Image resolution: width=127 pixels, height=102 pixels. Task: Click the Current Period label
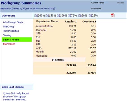98,3
